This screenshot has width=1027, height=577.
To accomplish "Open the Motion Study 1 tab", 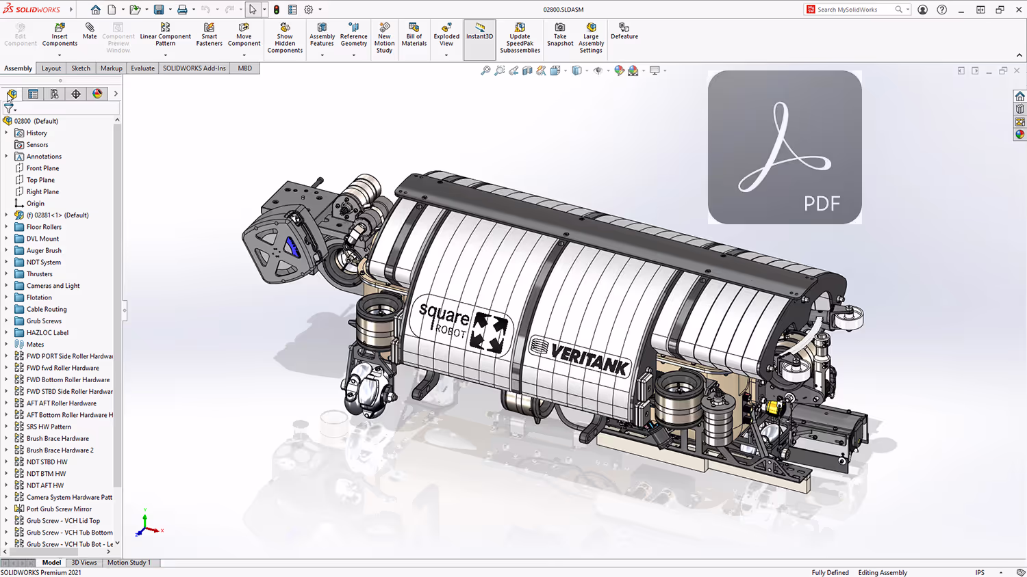I will point(129,563).
